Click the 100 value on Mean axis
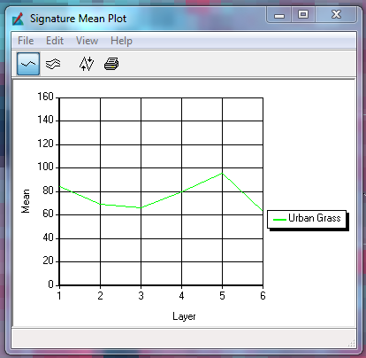366x358 pixels. [x=45, y=167]
